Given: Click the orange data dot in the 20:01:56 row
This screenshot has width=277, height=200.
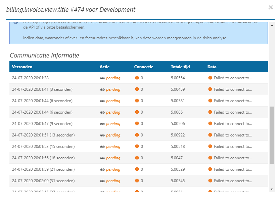Looking at the screenshot, I should click(210, 158).
